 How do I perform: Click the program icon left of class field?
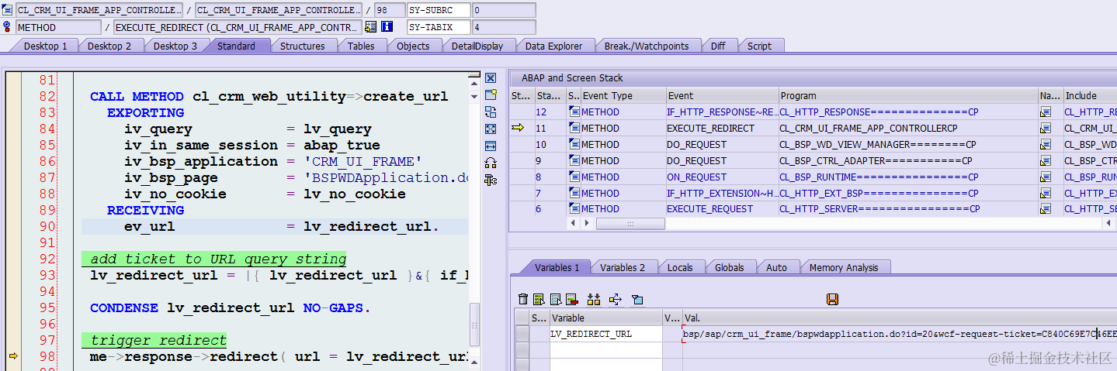click(8, 11)
